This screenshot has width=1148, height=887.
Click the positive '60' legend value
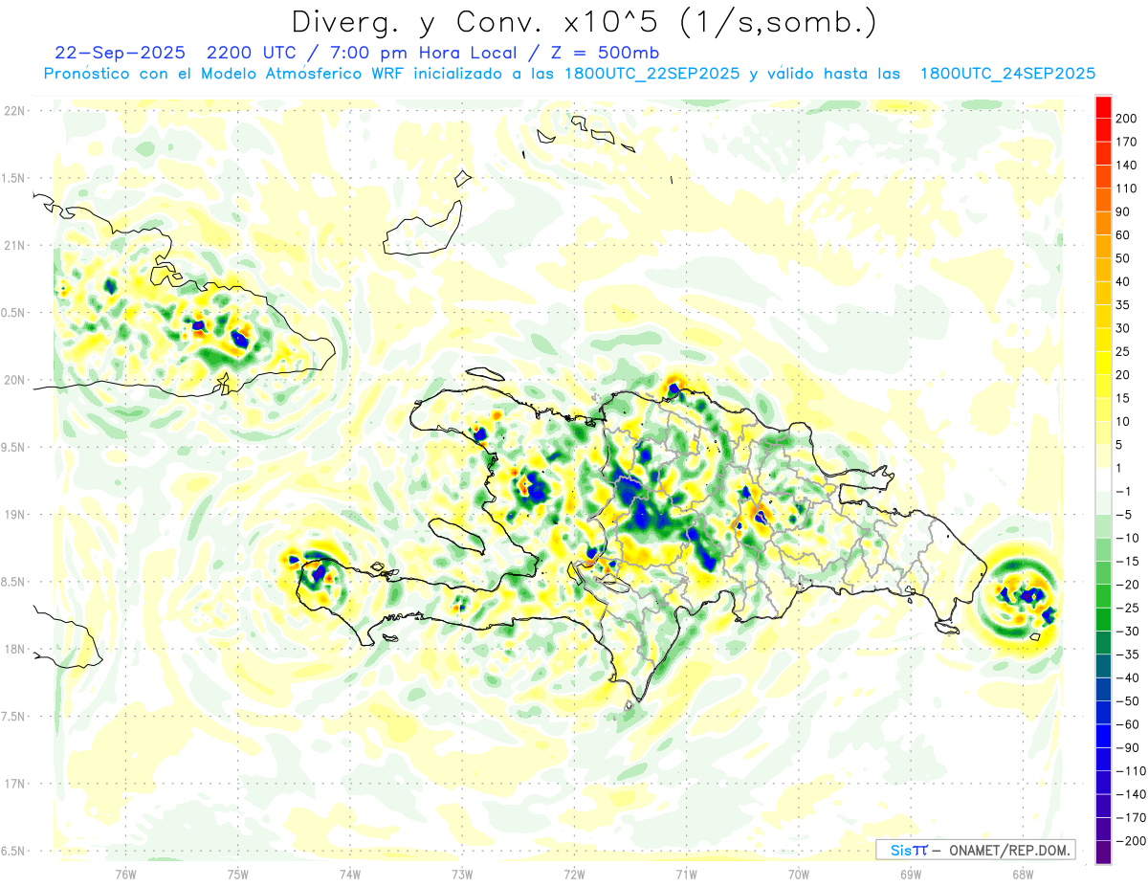coord(1123,235)
